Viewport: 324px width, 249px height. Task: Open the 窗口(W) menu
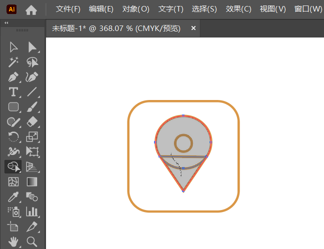308,9
